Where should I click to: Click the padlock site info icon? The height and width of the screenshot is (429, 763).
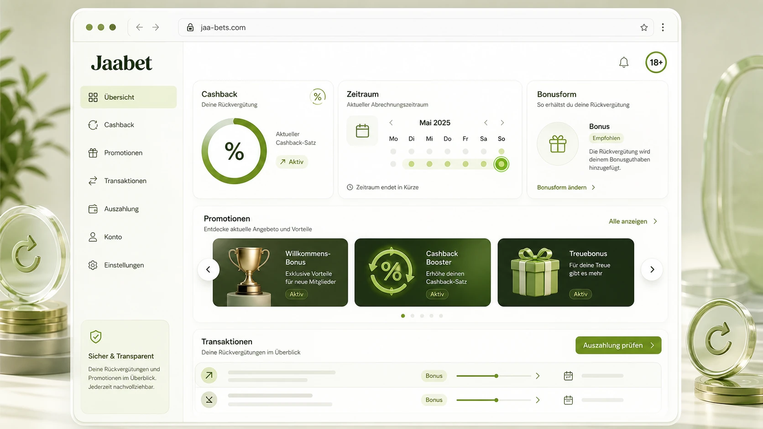pos(190,27)
